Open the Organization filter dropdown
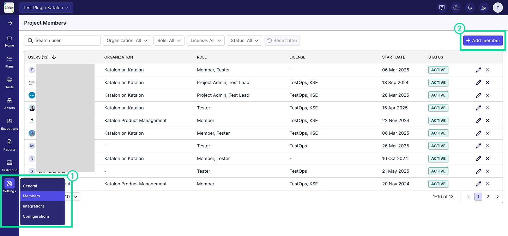Viewport: 508px width, 236px height. click(127, 40)
